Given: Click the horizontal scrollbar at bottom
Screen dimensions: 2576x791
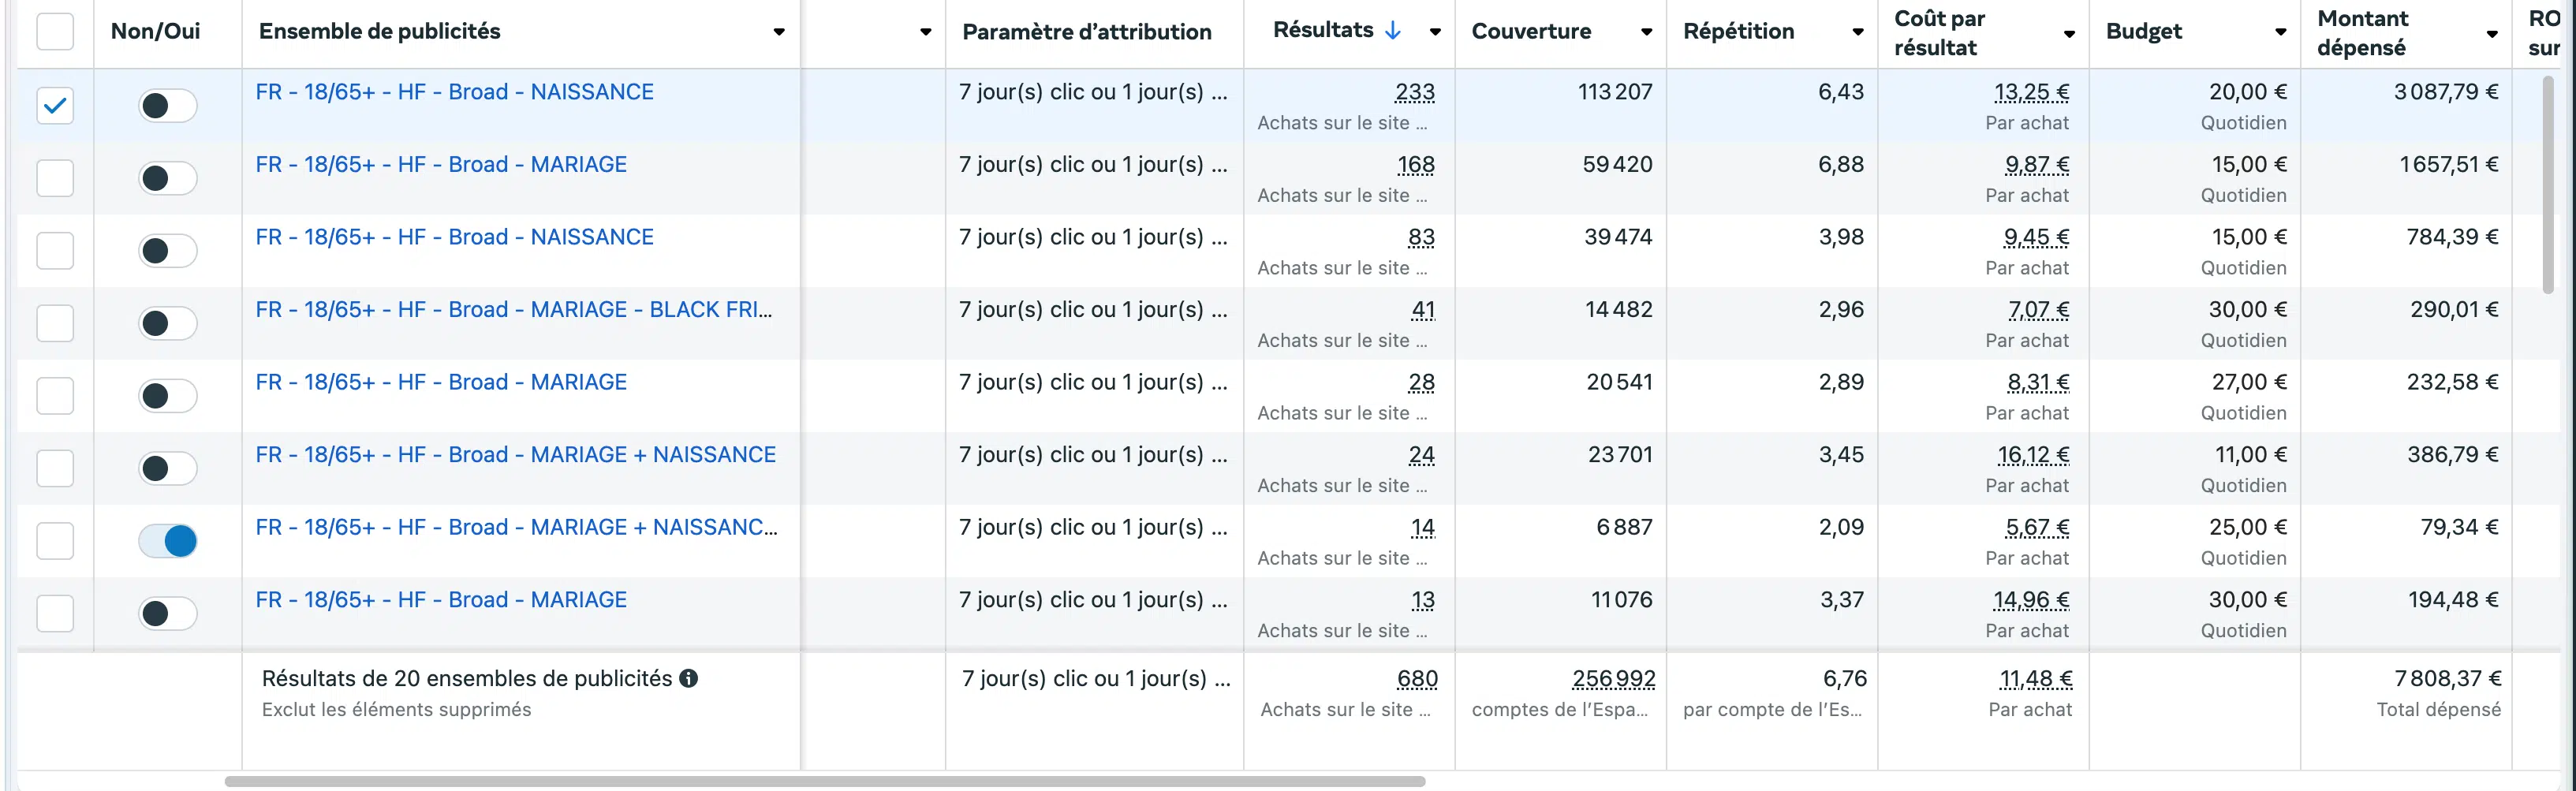Looking at the screenshot, I should point(824,781).
